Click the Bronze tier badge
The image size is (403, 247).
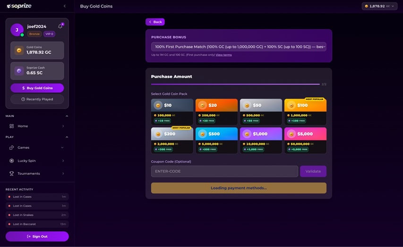[x=34, y=34]
